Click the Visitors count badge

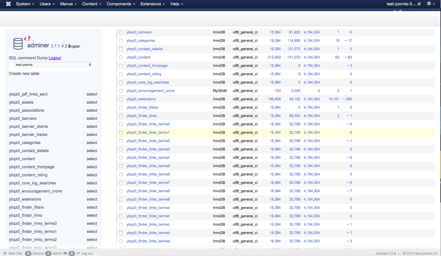[28, 253]
